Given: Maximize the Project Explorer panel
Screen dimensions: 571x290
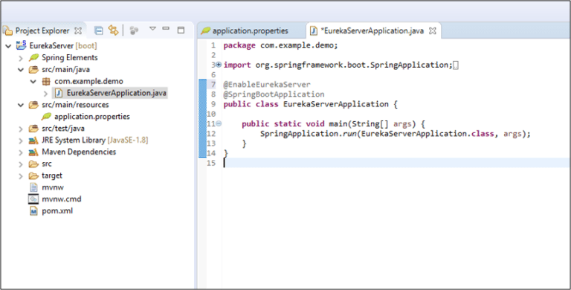Looking at the screenshot, I should (x=181, y=30).
